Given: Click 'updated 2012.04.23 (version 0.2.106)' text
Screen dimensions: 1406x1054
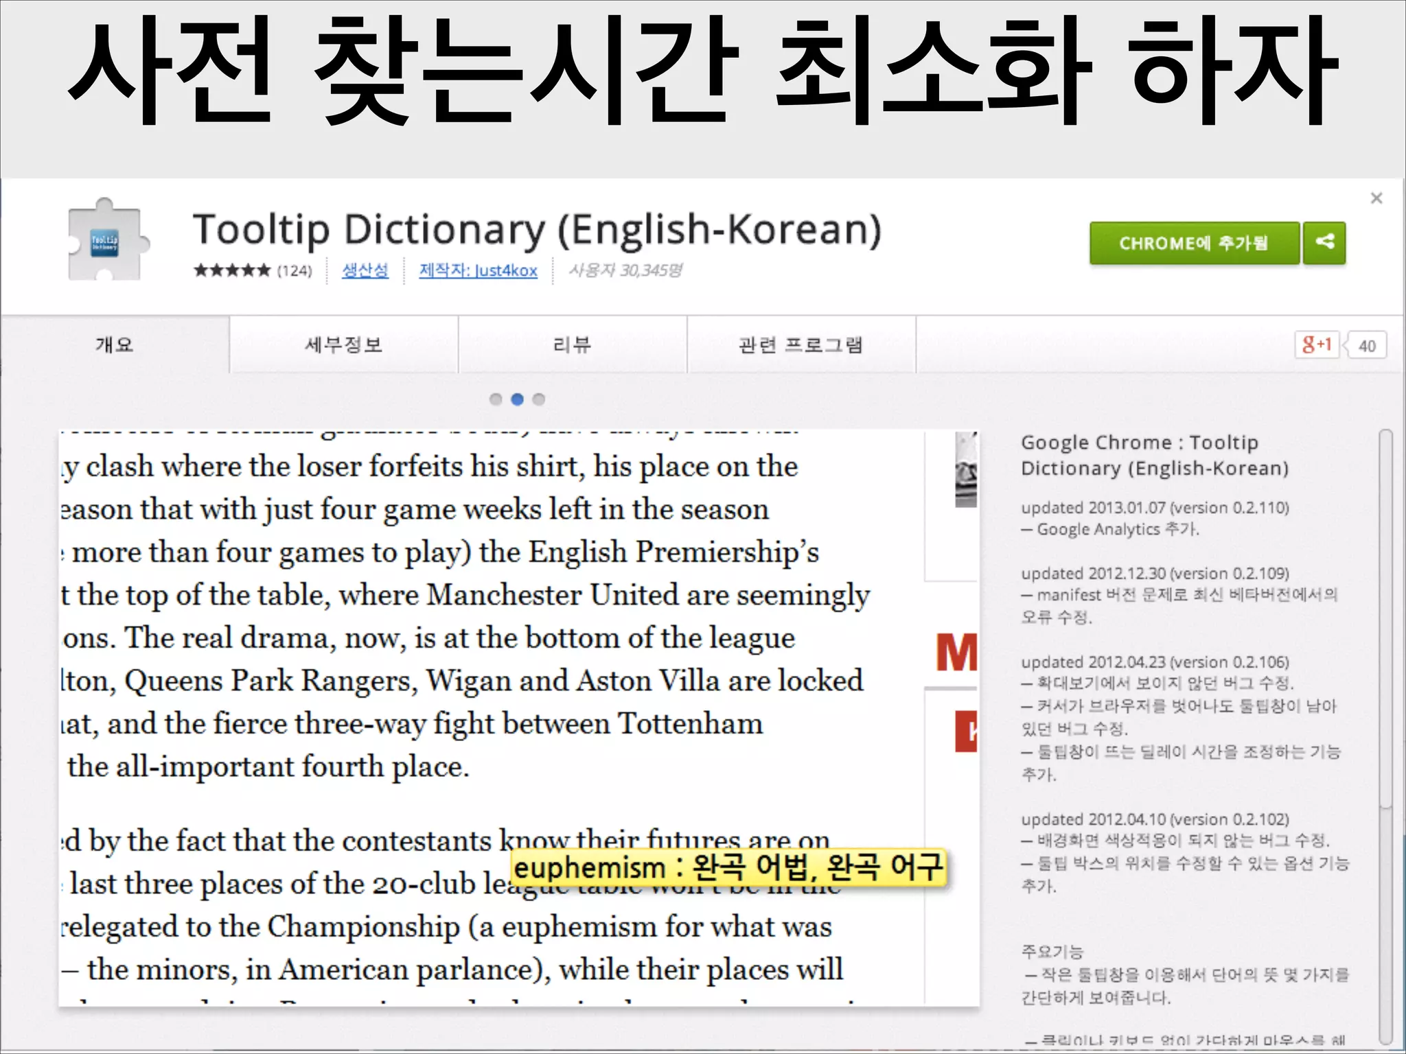Looking at the screenshot, I should (x=1155, y=662).
